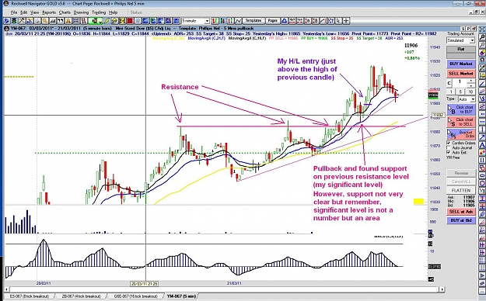Select the text annotation A tool

click(481, 144)
